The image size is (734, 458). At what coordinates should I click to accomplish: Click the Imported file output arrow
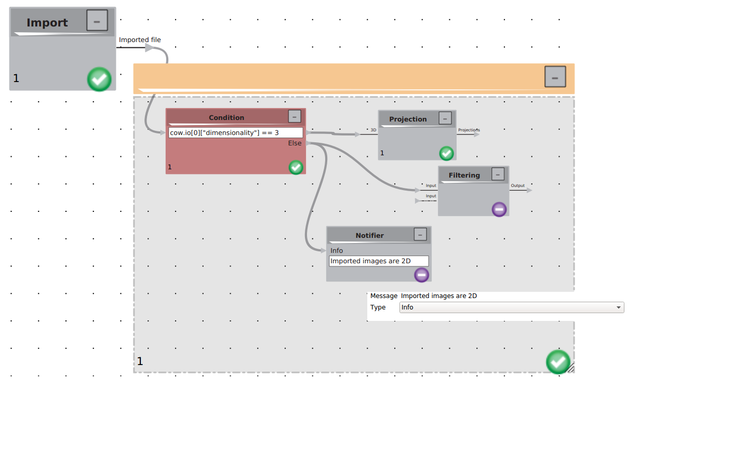[x=150, y=48]
